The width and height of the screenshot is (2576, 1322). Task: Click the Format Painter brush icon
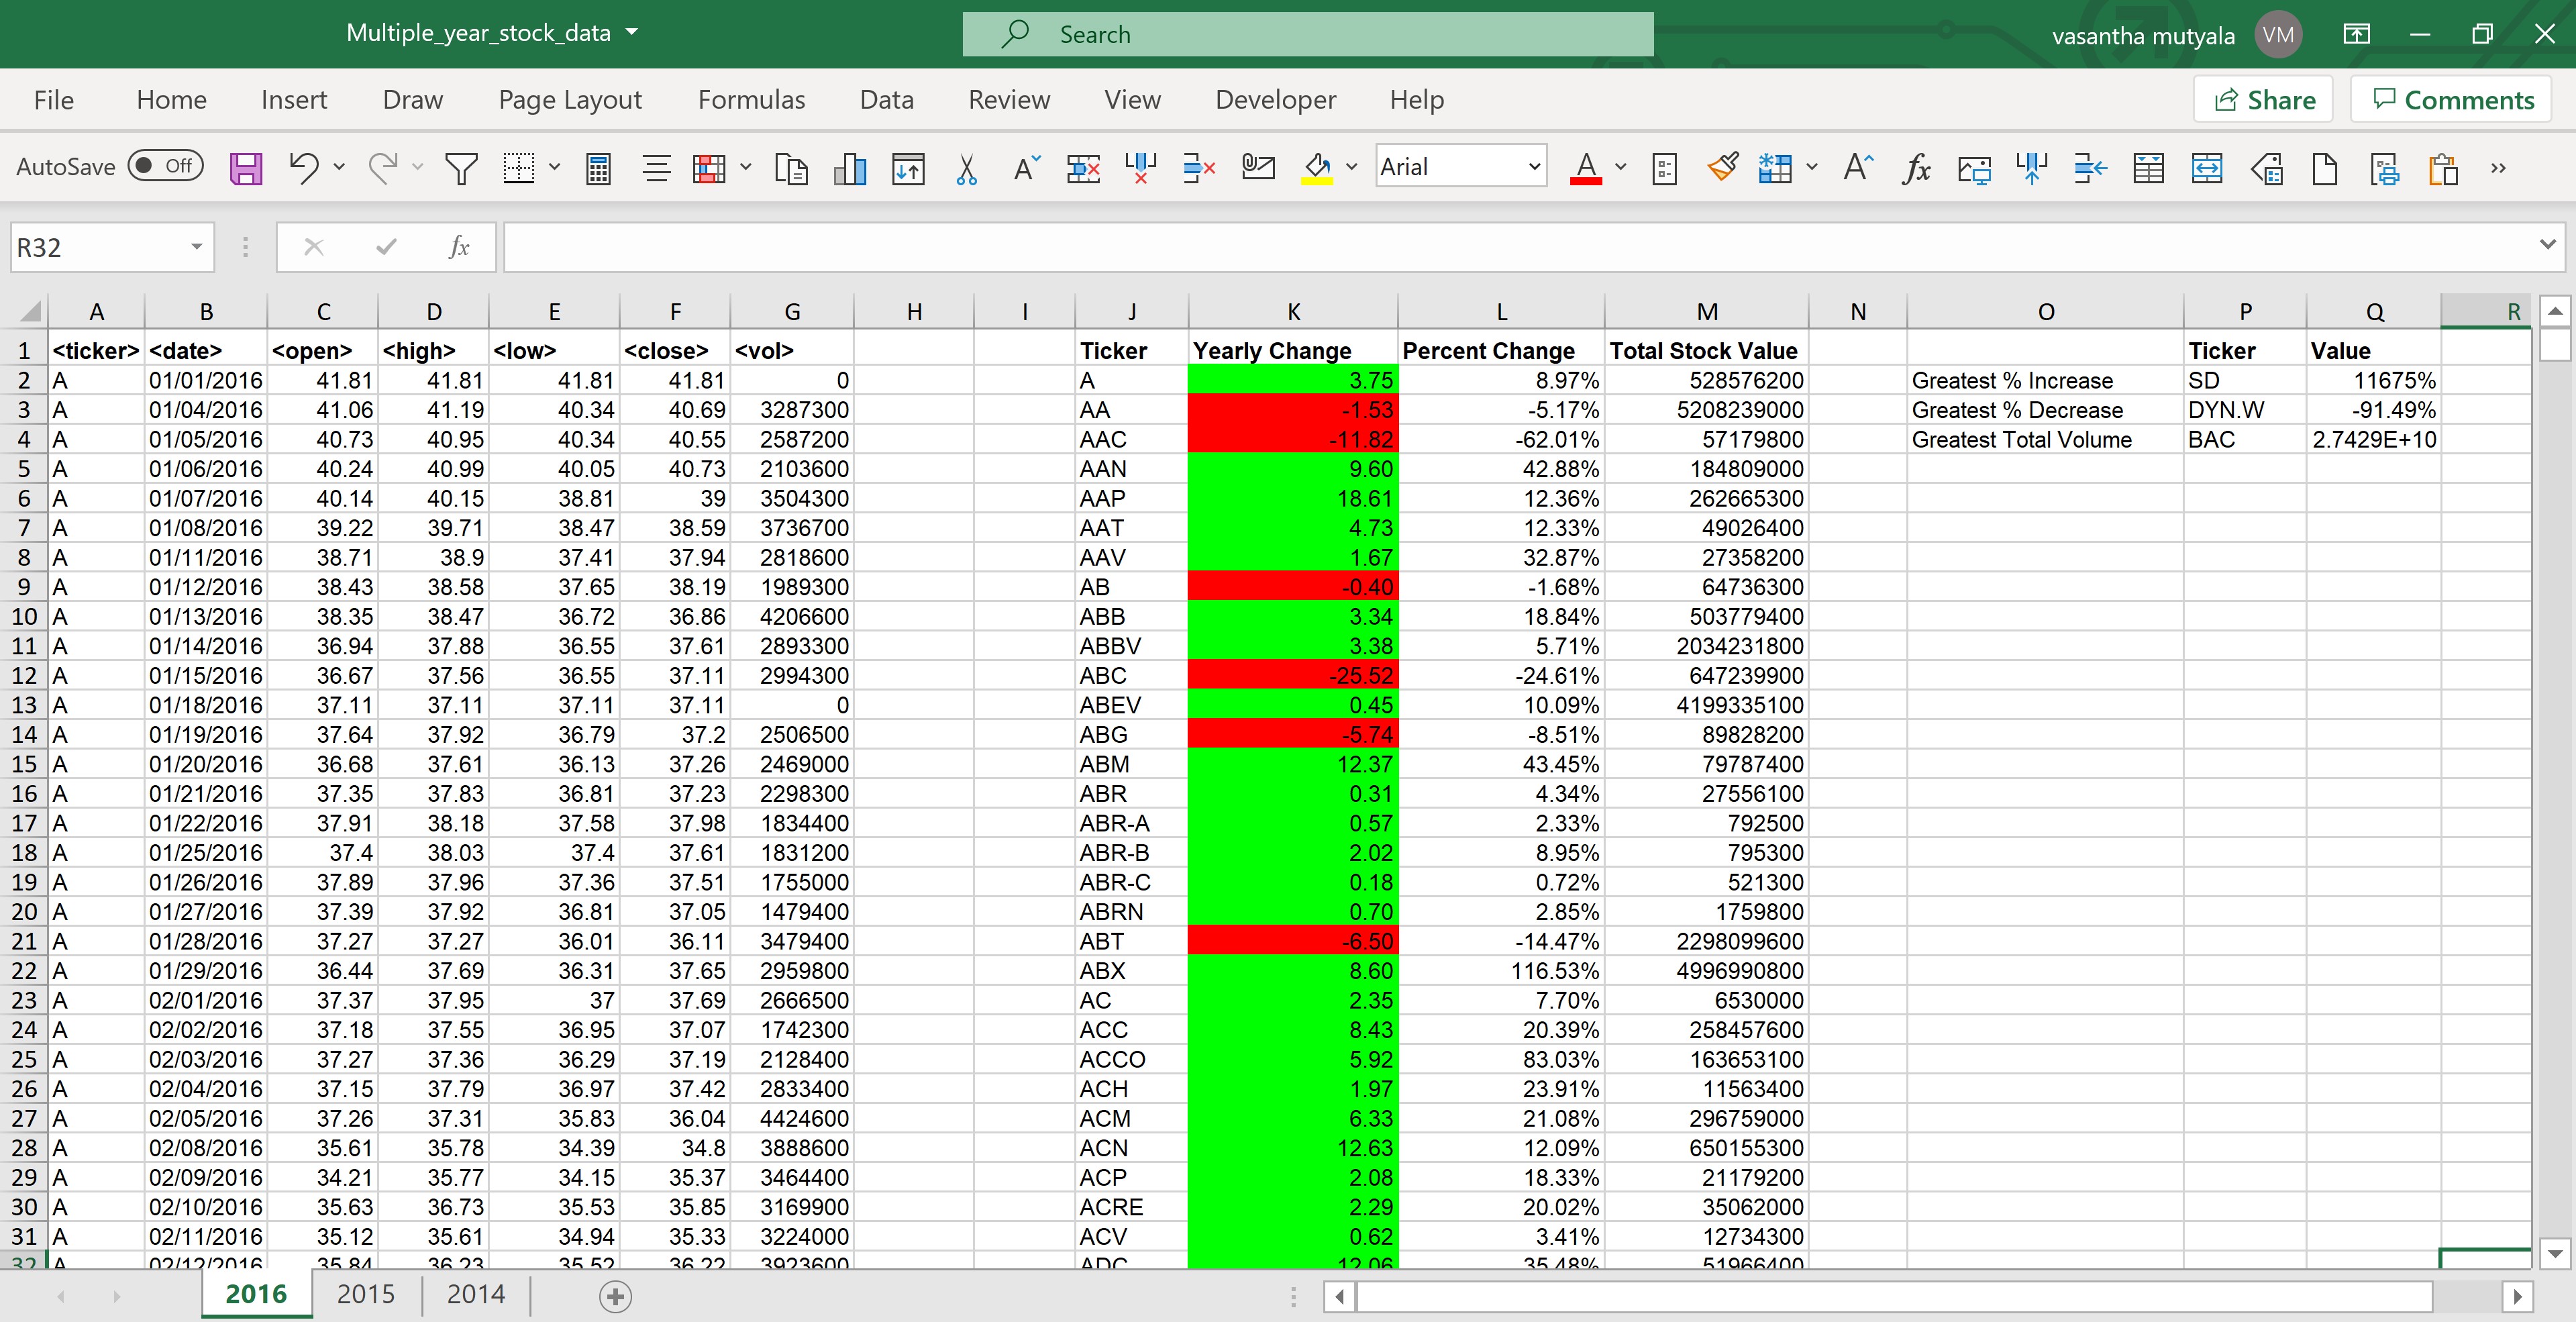coord(1723,167)
